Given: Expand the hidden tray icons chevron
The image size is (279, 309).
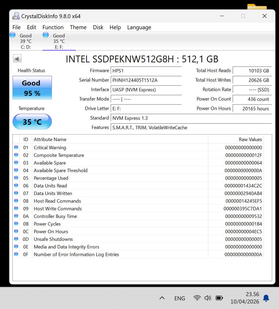Looking at the screenshot, I should pyautogui.click(x=162, y=298).
